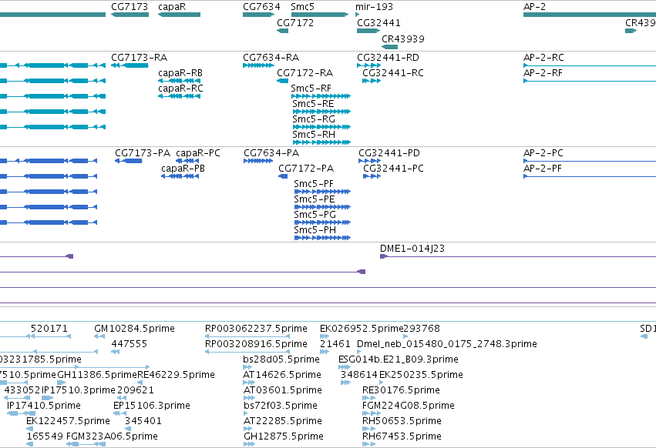Select the CG7634-PA protein label

click(271, 153)
